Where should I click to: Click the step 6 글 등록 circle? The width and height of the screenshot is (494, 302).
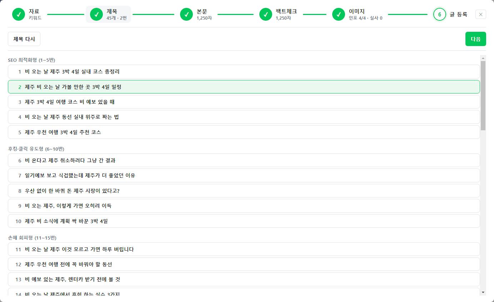(440, 14)
